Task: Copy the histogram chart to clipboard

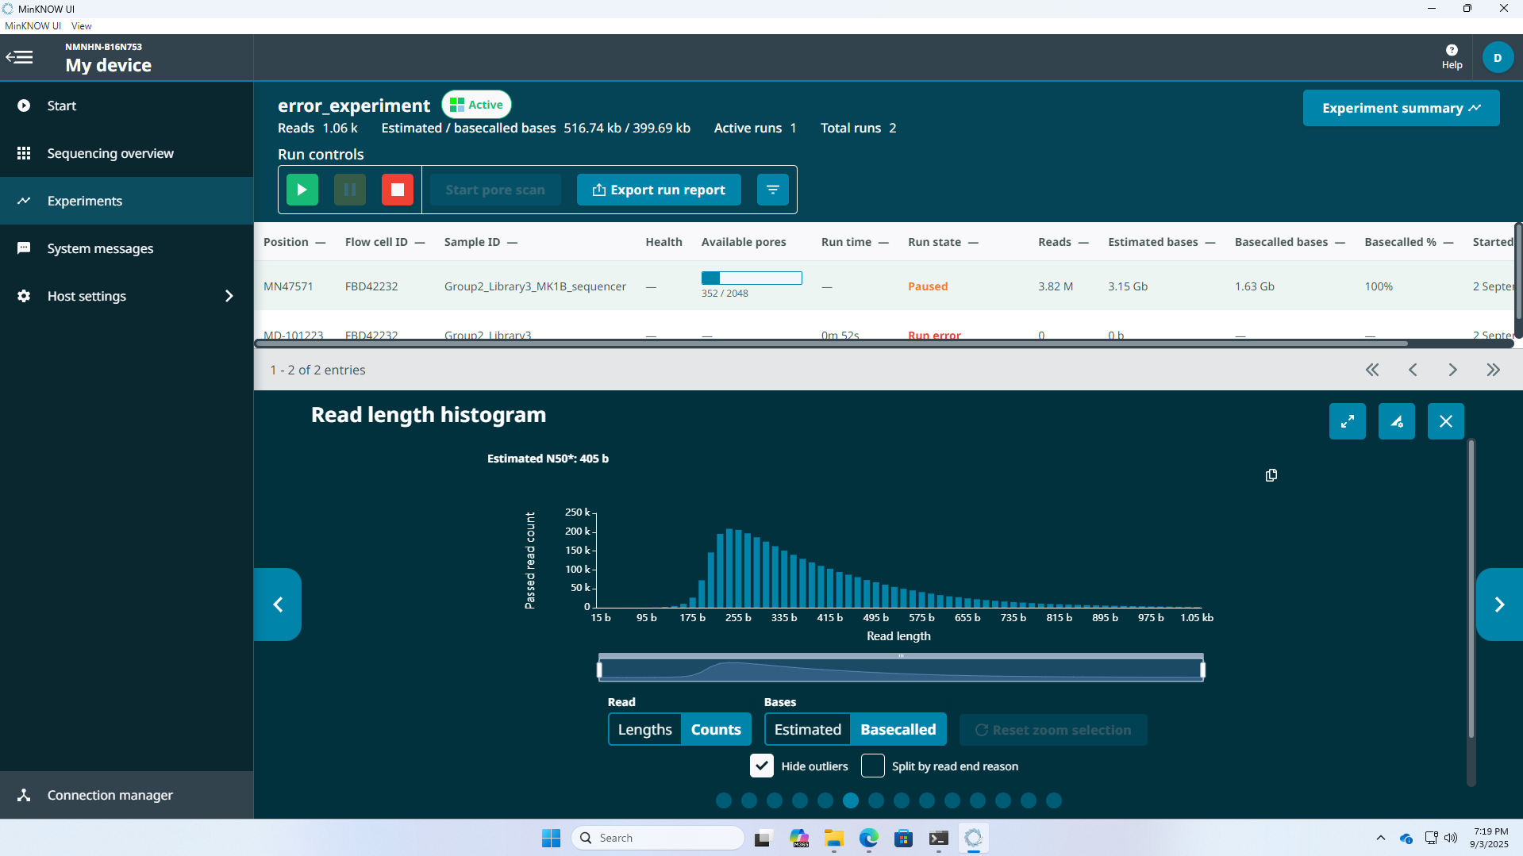Action: [1271, 475]
